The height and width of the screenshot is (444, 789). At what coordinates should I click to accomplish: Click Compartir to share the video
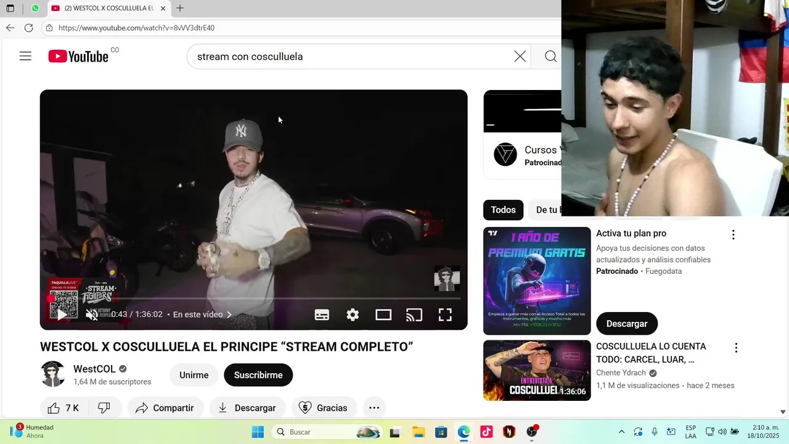tap(164, 408)
